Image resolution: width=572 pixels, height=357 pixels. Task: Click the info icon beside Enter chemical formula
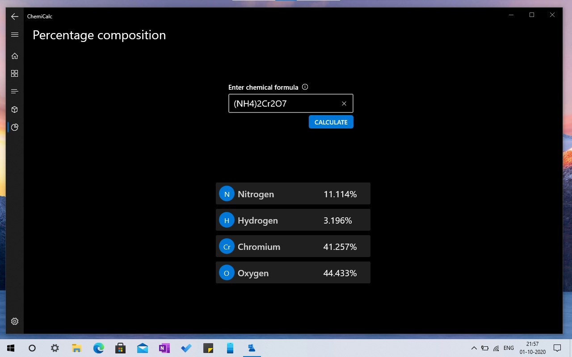[x=305, y=87]
